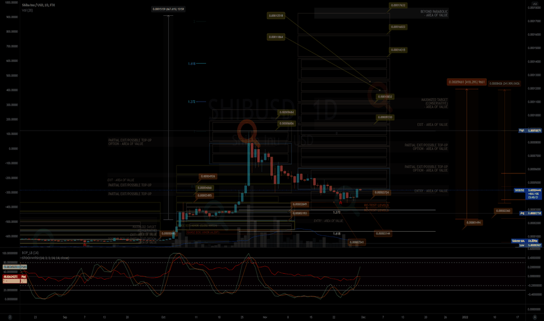Click the Low price tag on axis
The width and height of the screenshot is (544, 321).
pyautogui.click(x=530, y=245)
